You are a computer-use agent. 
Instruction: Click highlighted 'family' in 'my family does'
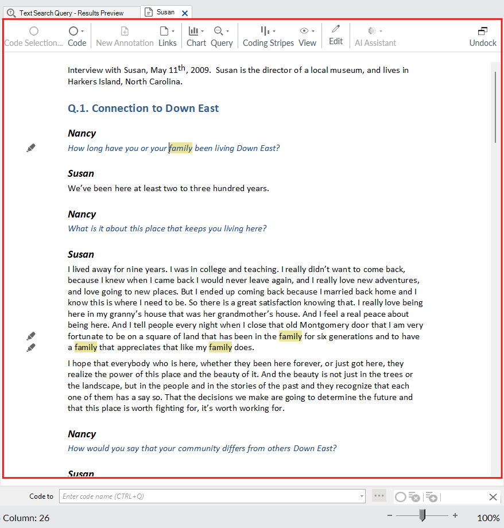pyautogui.click(x=220, y=348)
